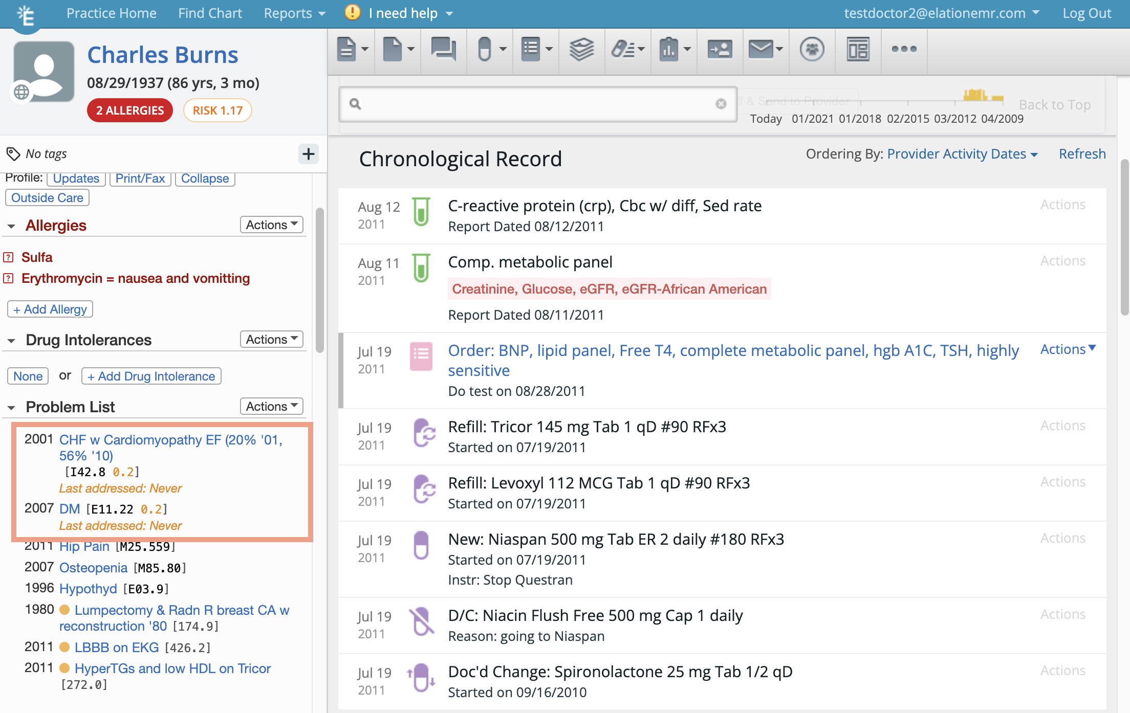The image size is (1130, 713).
Task: Click the + Add Allergy button
Action: pyautogui.click(x=50, y=309)
